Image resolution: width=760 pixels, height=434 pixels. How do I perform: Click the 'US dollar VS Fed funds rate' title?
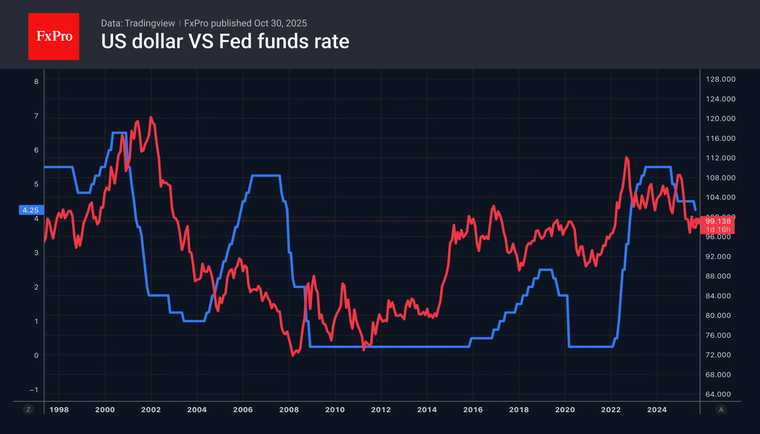(225, 41)
